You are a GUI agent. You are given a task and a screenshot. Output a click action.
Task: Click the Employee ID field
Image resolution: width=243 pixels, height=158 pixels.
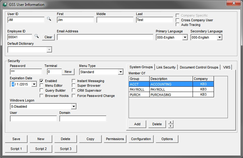(20, 37)
